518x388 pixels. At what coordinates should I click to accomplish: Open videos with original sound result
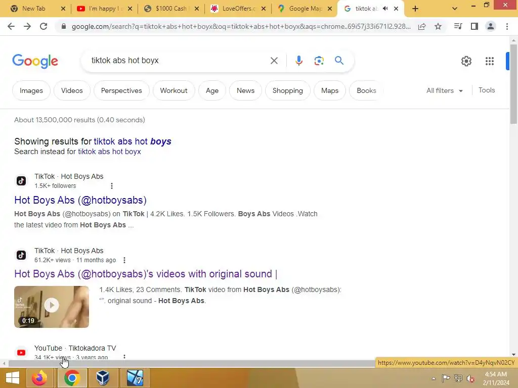(x=146, y=274)
